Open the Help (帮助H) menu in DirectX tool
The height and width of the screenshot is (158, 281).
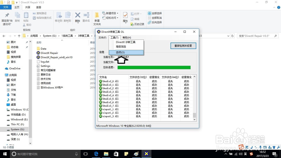pyautogui.click(x=127, y=37)
